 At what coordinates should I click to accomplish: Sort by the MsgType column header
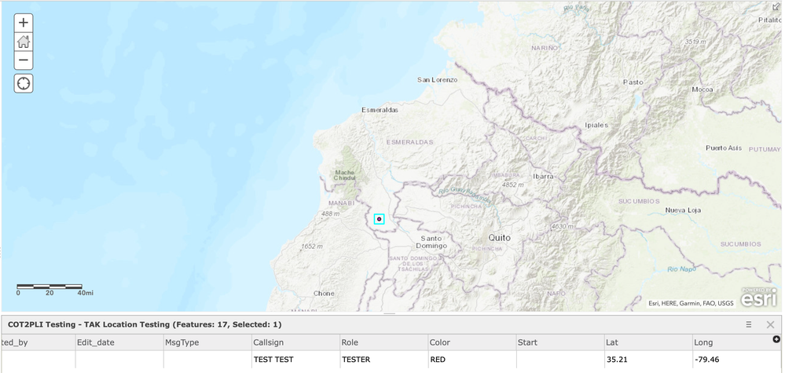(x=207, y=342)
